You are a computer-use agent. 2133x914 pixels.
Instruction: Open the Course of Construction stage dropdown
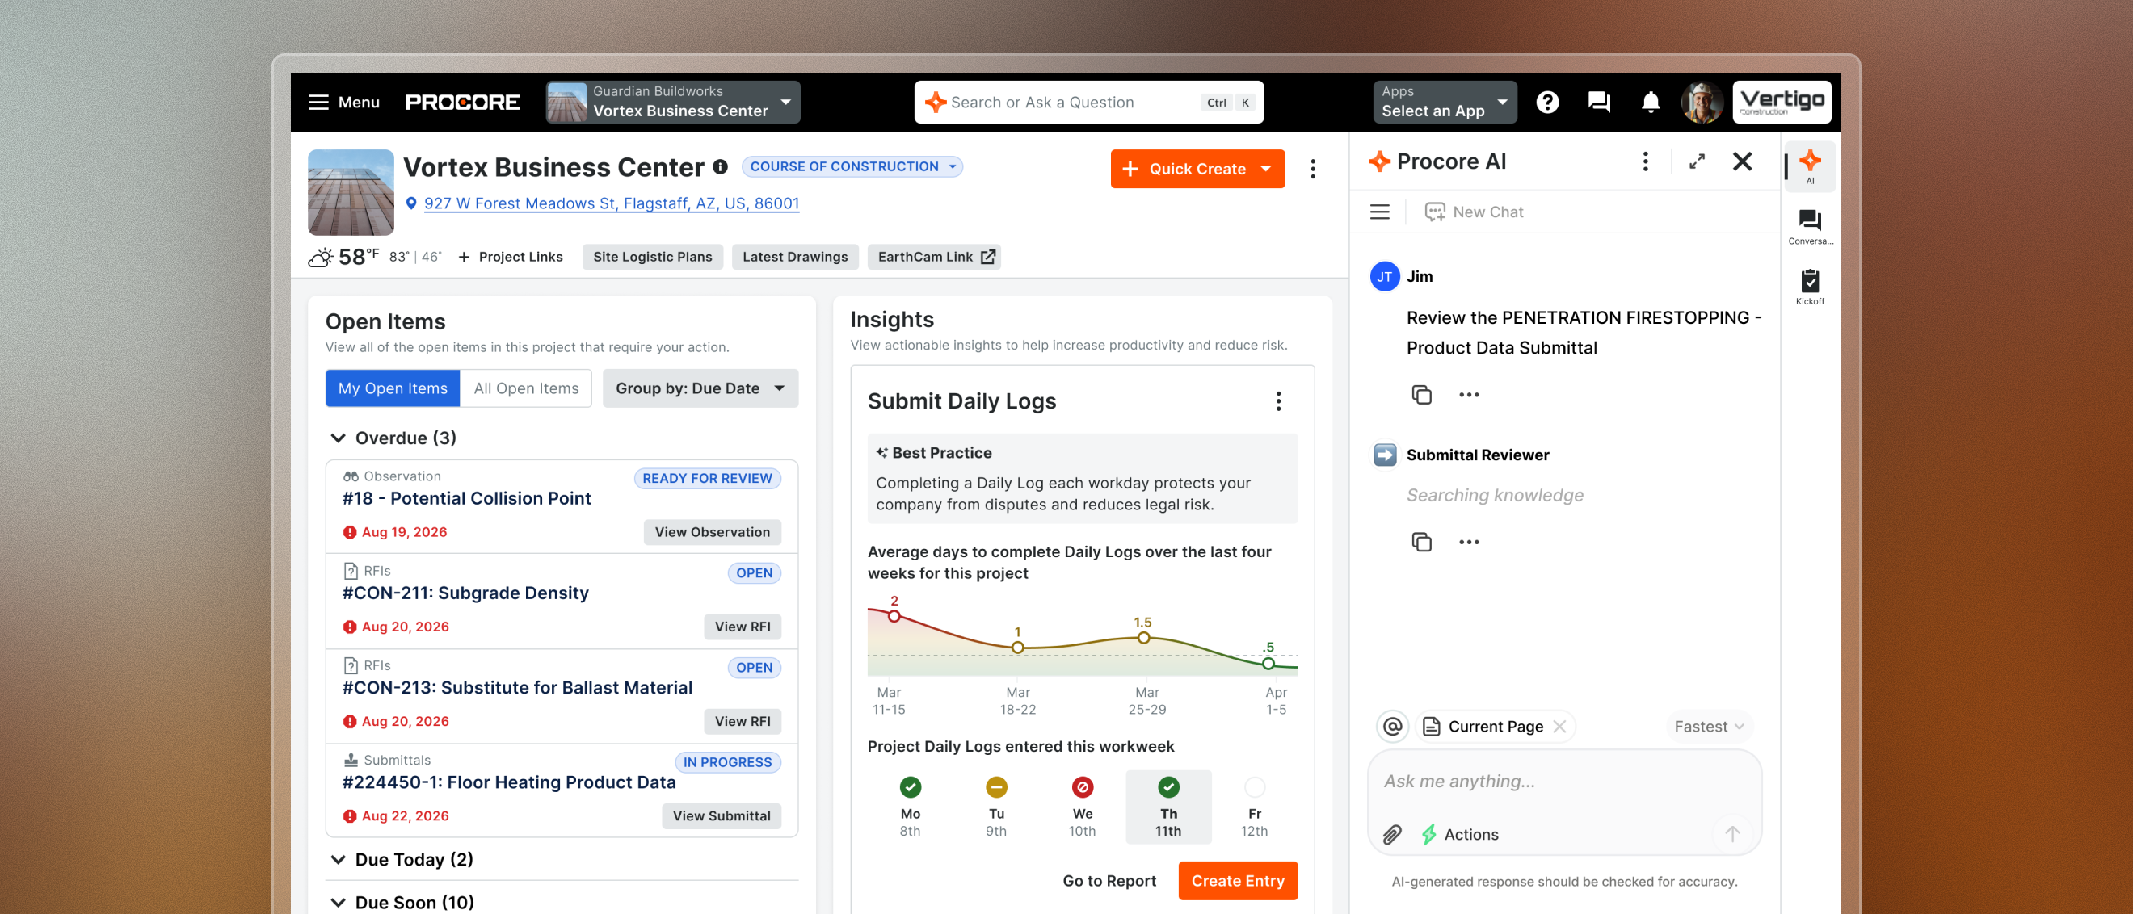click(x=852, y=166)
